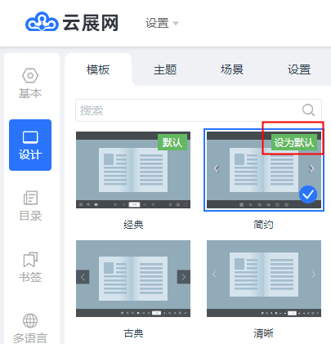
Task: Select the 古典 template thumbnail
Action: [133, 279]
